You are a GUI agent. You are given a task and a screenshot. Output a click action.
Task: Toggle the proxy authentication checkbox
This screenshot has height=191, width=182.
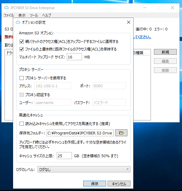pyautogui.click(x=22, y=95)
